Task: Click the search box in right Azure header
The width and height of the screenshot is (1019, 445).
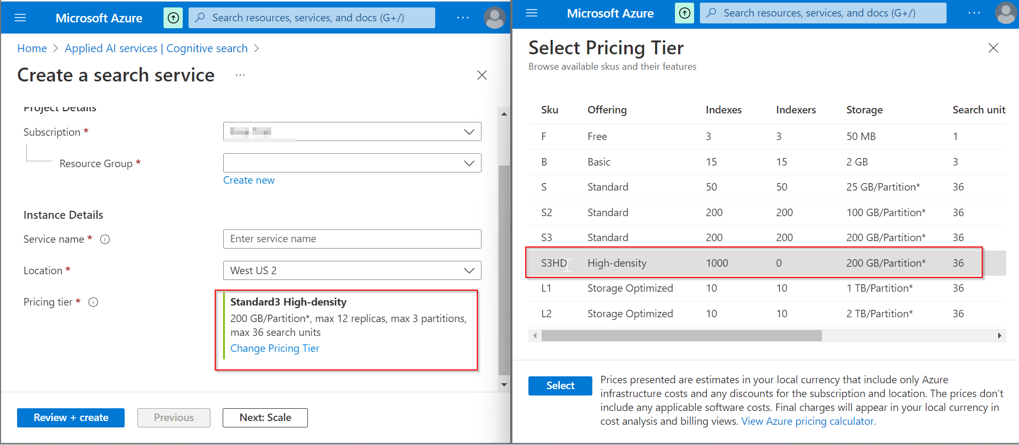Action: coord(823,13)
